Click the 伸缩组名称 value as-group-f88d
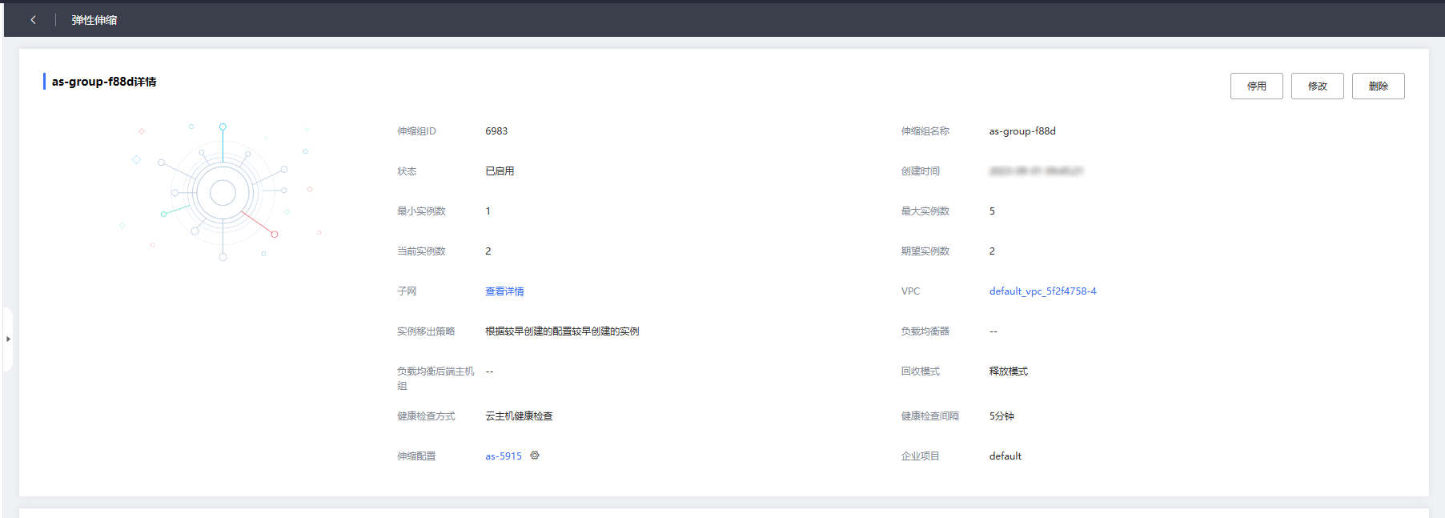Viewport: 1445px width, 518px height. [x=1022, y=131]
